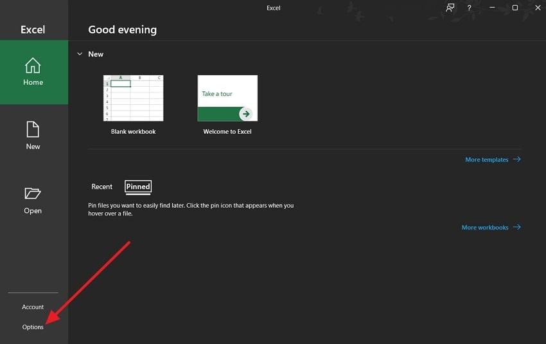The width and height of the screenshot is (546, 344).
Task: Open the More templates link
Action: tap(493, 159)
